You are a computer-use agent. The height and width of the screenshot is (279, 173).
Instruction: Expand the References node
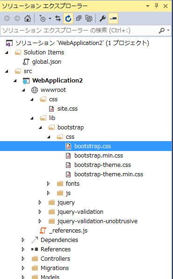(x=23, y=249)
